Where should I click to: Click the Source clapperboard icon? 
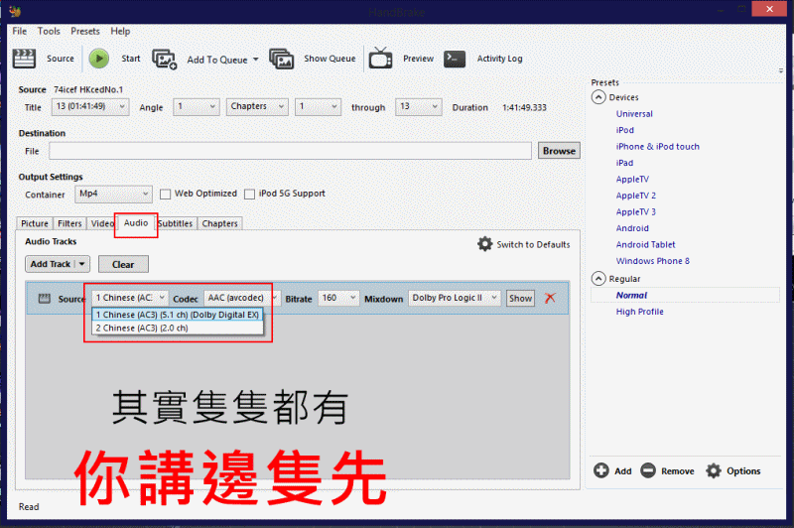[23, 59]
